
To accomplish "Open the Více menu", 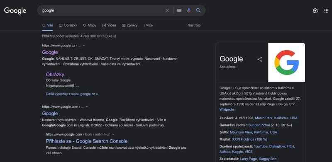I will [148, 25].
